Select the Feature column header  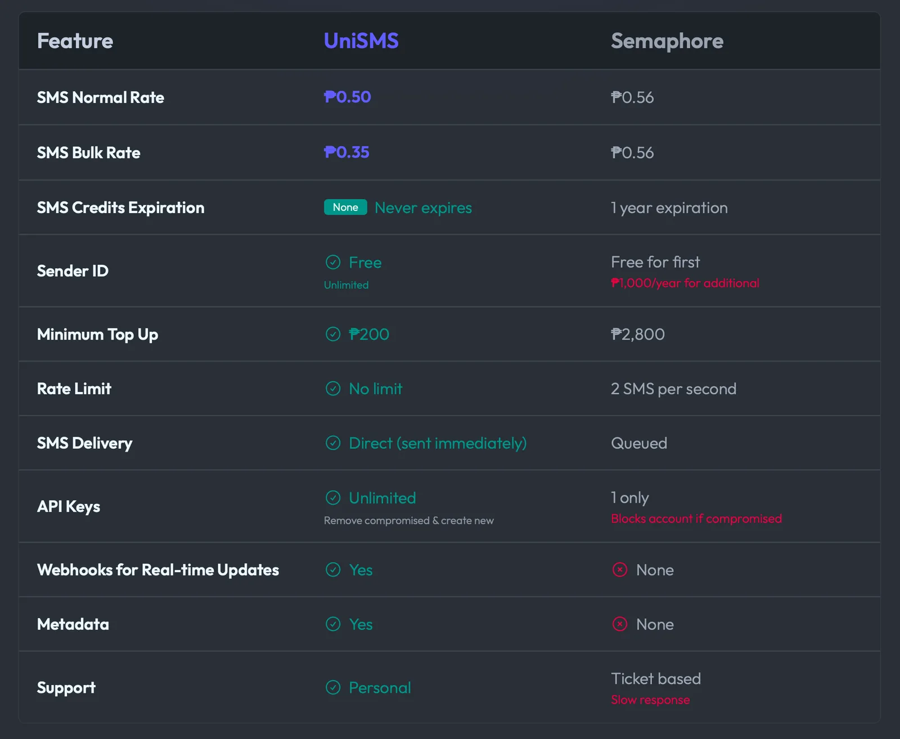tap(75, 41)
